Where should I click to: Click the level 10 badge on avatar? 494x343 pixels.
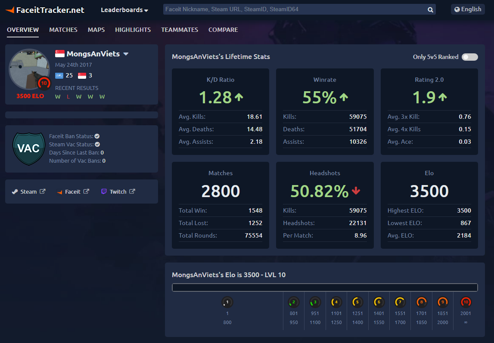(44, 83)
